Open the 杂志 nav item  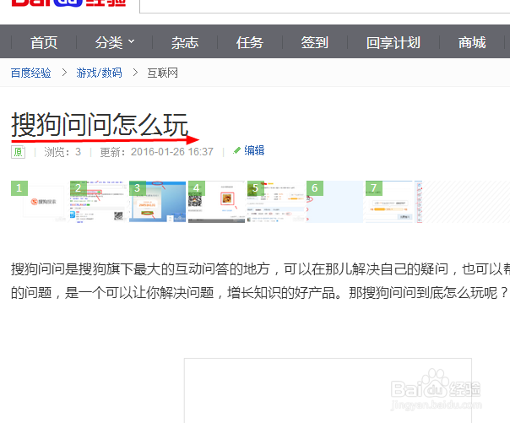(x=185, y=42)
